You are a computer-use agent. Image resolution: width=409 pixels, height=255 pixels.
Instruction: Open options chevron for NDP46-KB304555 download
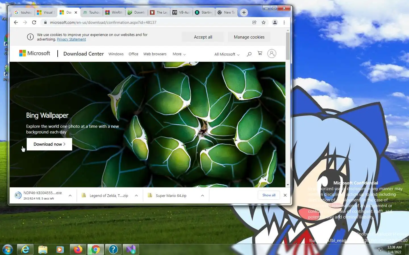pos(70,195)
